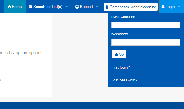Click the house icon beside Home
This screenshot has height=109, width=184.
pyautogui.click(x=9, y=7)
